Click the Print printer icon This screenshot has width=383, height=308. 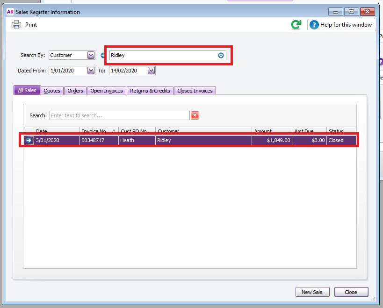pos(16,25)
